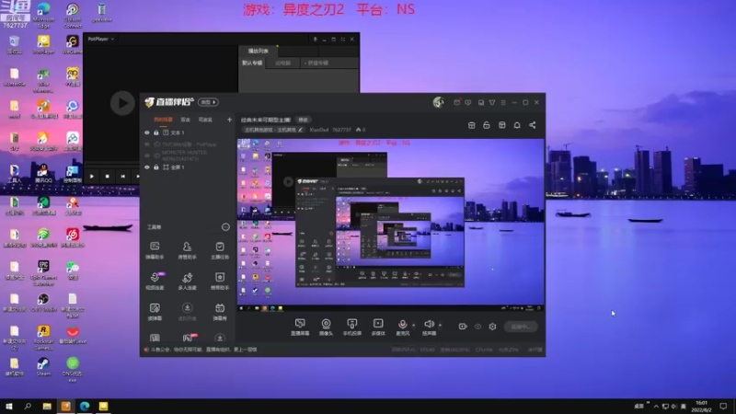Viewport: 736px width, 414px height.
Task: Add a camera source
Action: [326, 328]
